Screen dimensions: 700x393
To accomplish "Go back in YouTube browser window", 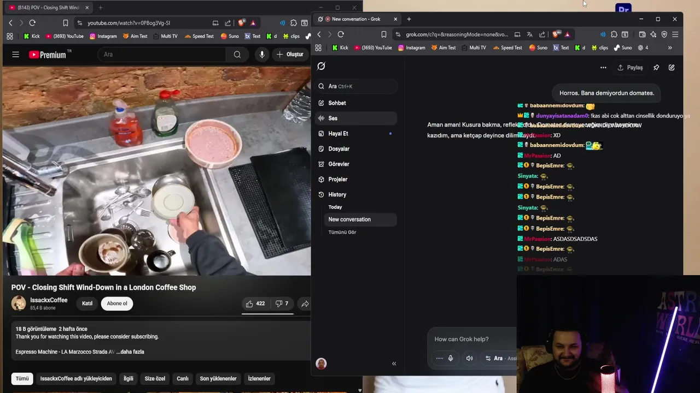I will (10, 23).
